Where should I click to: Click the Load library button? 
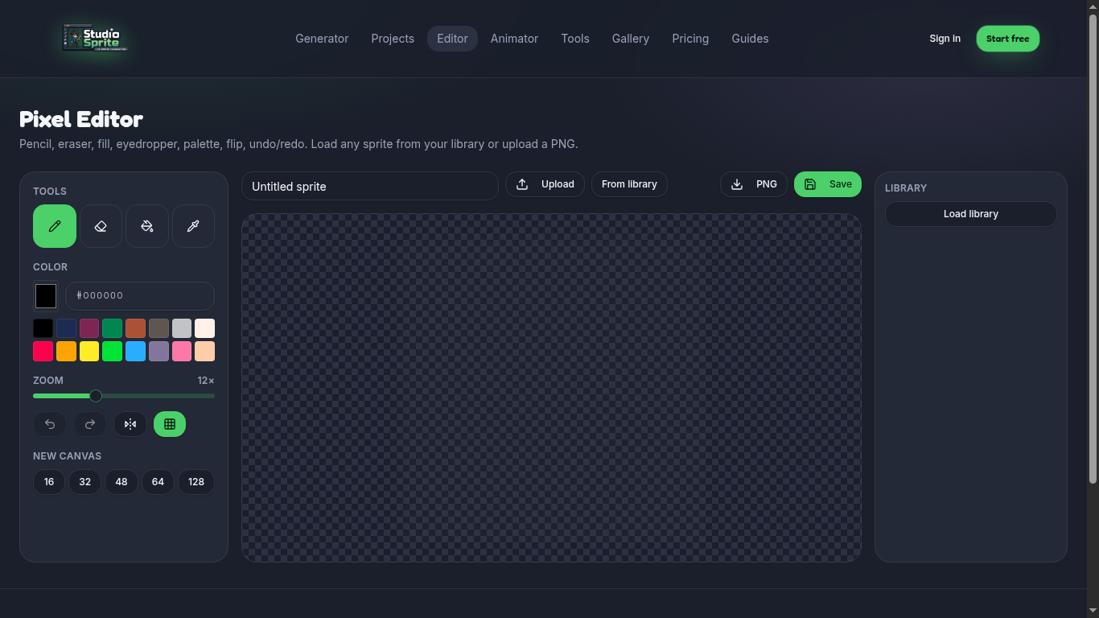[971, 214]
